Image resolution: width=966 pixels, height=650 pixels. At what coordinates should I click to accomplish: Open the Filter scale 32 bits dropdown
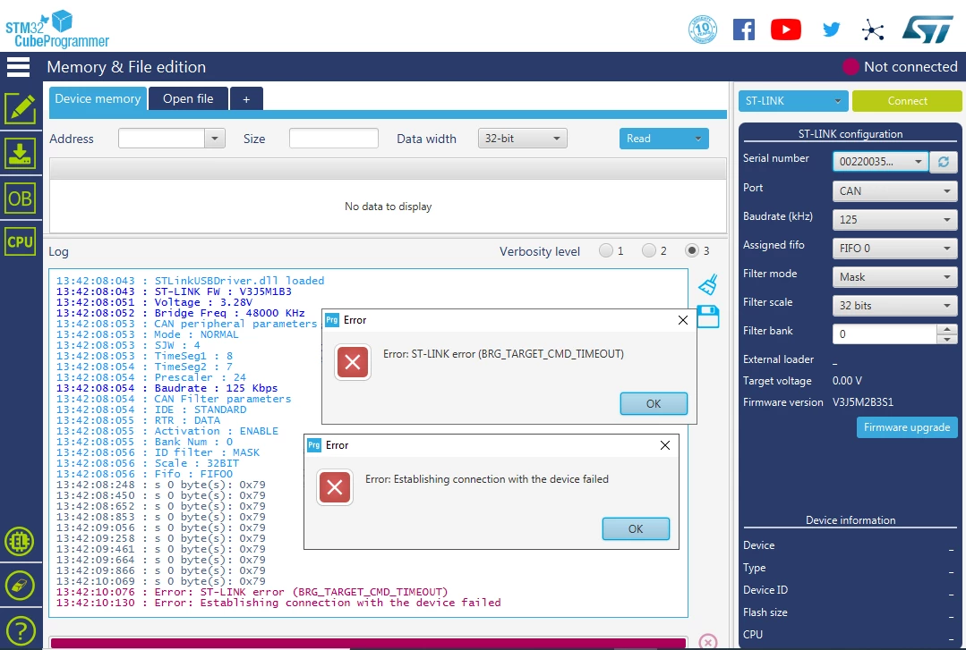(x=894, y=305)
